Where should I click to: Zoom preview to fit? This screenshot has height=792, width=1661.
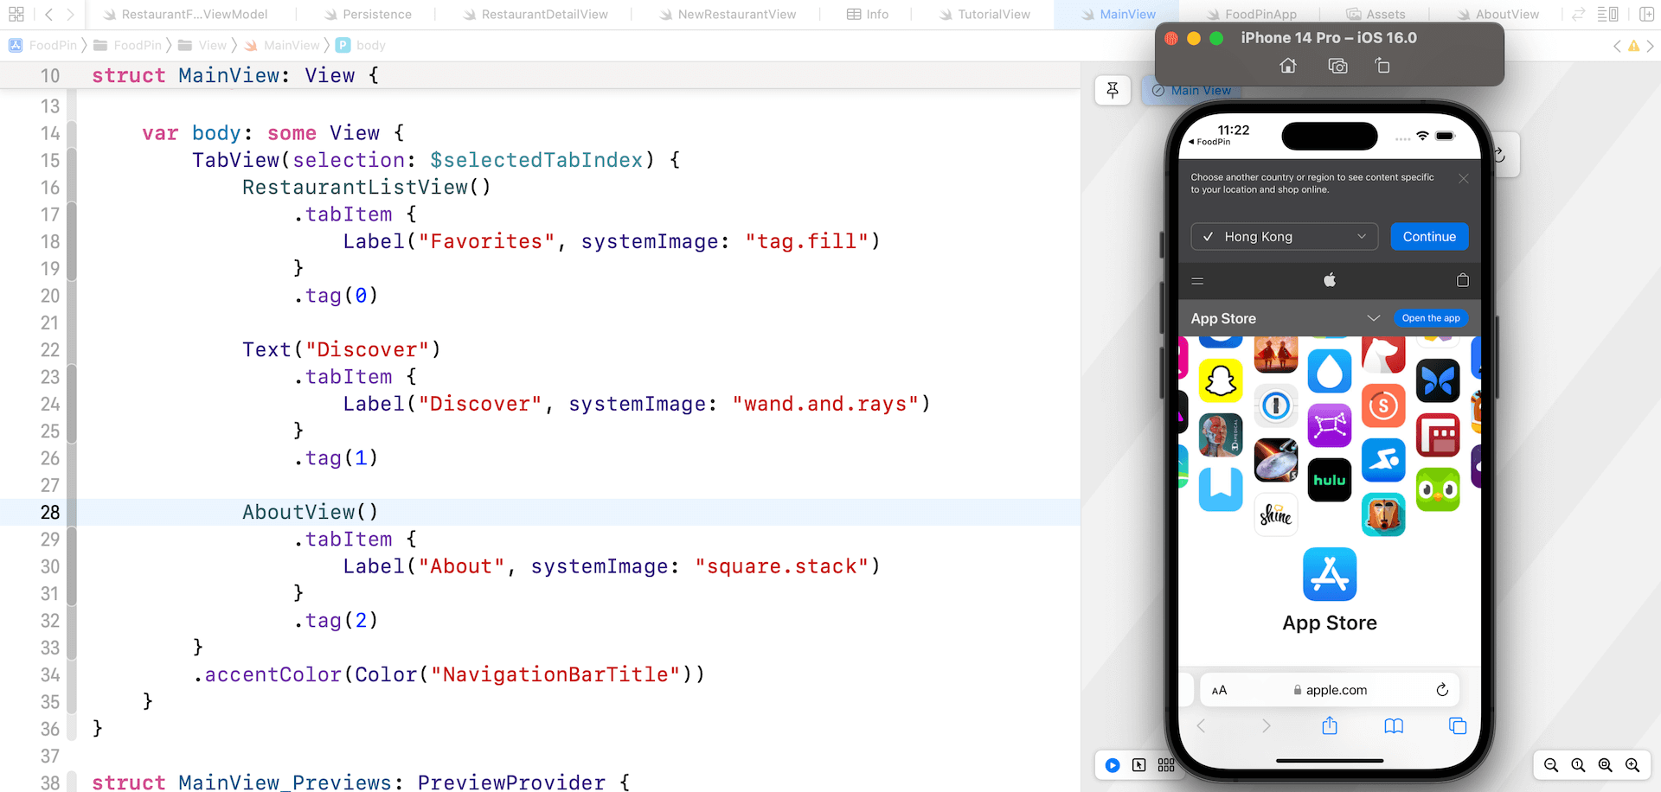coord(1605,765)
